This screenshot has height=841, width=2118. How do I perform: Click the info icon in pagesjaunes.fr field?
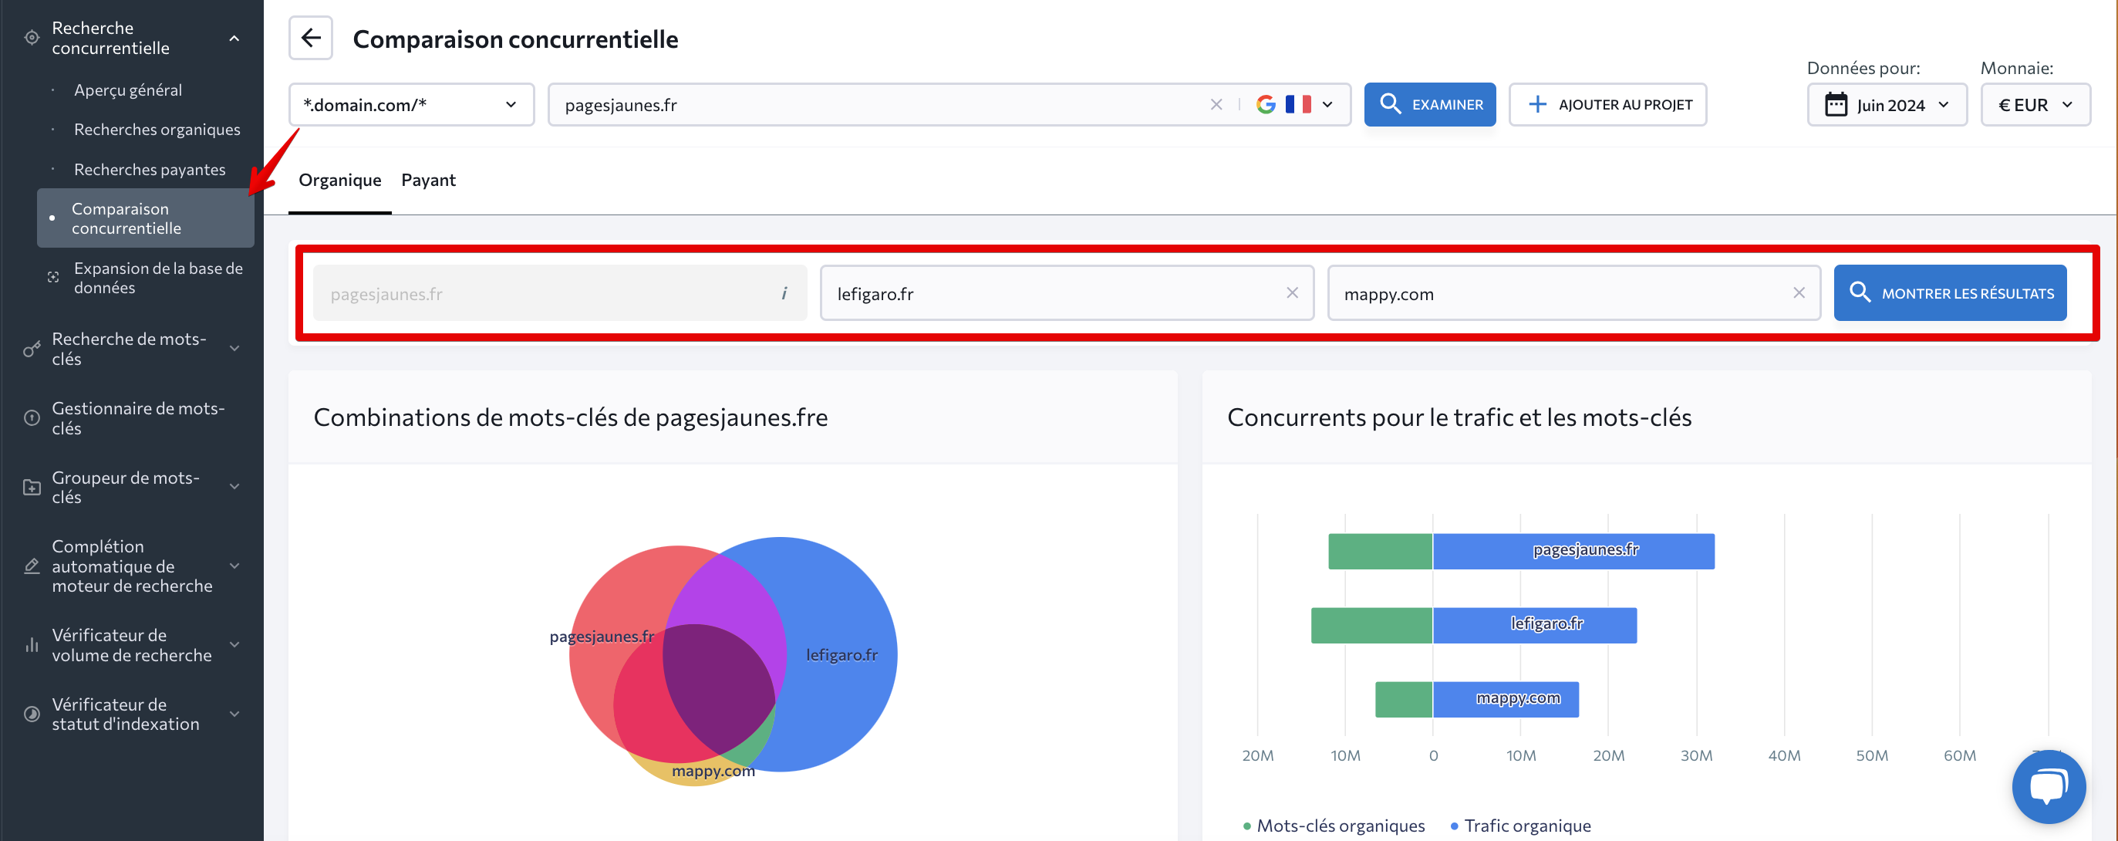pos(784,292)
